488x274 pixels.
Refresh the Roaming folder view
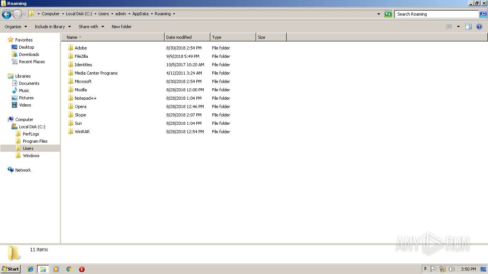pos(388,14)
